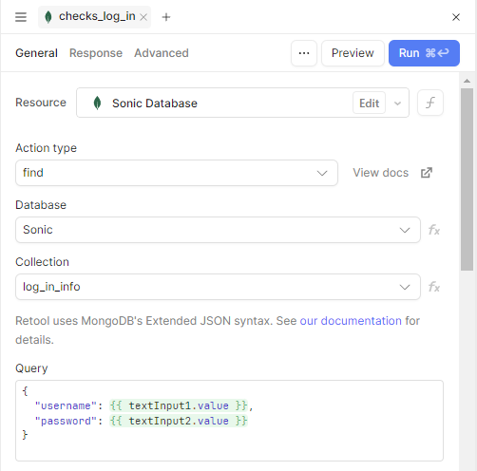Follow the our documentation link
477x471 pixels.
click(x=351, y=321)
